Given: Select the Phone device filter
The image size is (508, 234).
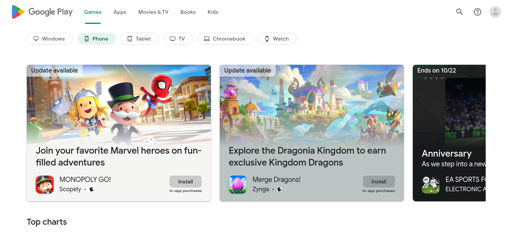Looking at the screenshot, I should coord(97,39).
